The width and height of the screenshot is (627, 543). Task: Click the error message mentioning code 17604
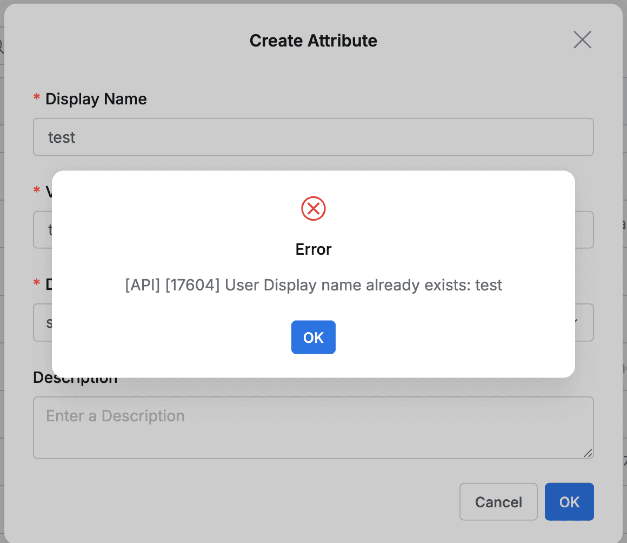313,285
